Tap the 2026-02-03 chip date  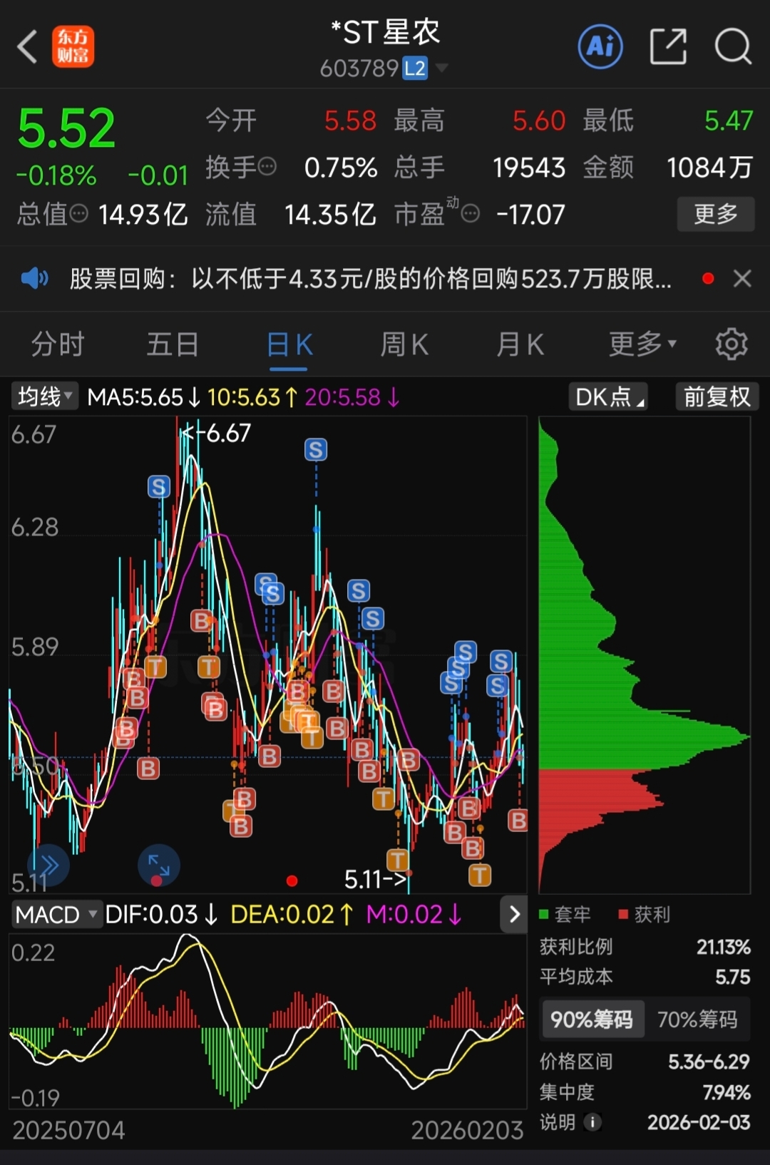pos(699,1122)
